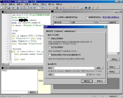Start debugging with the green bug icon

point(57,8)
